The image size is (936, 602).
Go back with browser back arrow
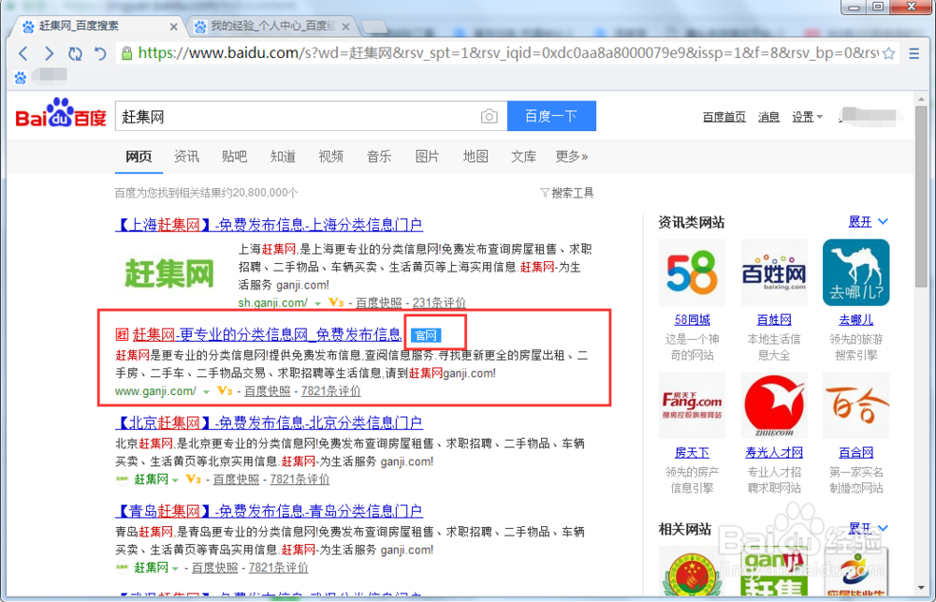pos(22,53)
